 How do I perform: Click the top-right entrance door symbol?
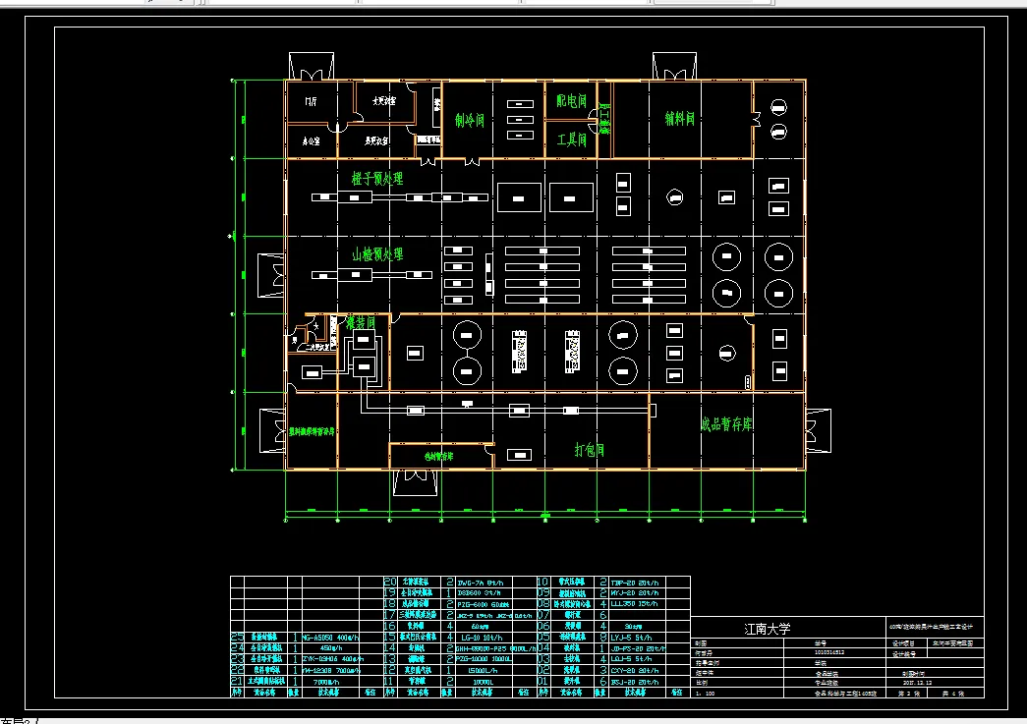pyautogui.click(x=674, y=66)
